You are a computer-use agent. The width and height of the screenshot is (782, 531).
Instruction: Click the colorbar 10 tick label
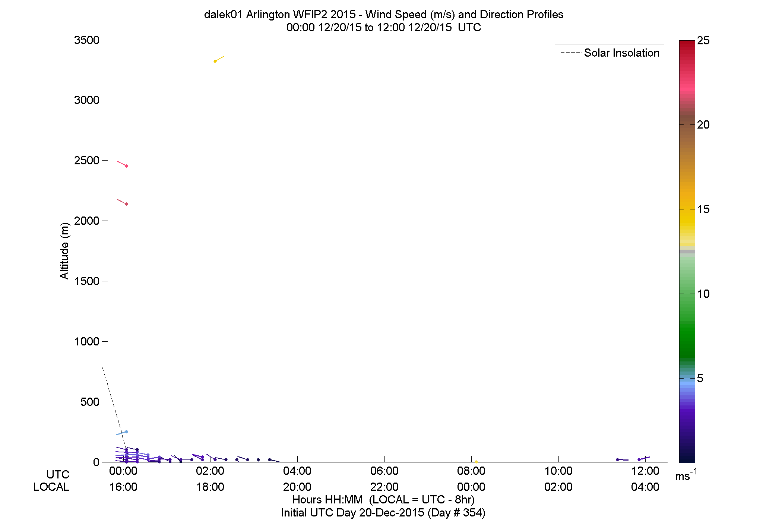[703, 294]
